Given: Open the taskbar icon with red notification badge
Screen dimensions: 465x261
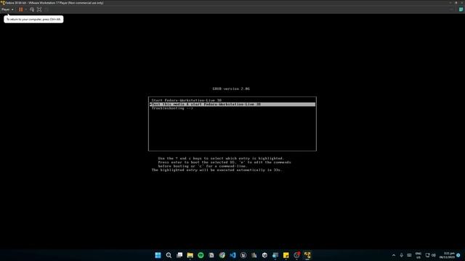Looking at the screenshot, I should pos(296,255).
